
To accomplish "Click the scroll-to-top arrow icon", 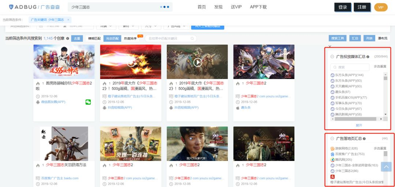I will coord(386,167).
